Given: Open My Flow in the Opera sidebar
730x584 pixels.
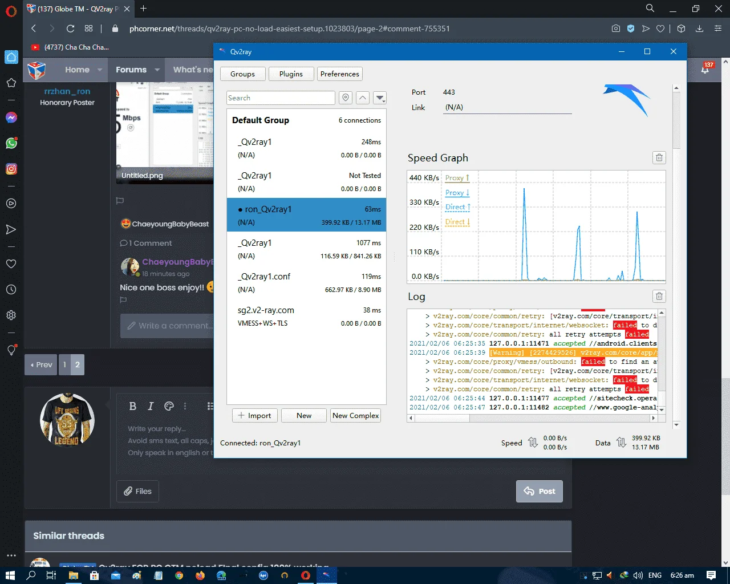Looking at the screenshot, I should click(x=11, y=229).
